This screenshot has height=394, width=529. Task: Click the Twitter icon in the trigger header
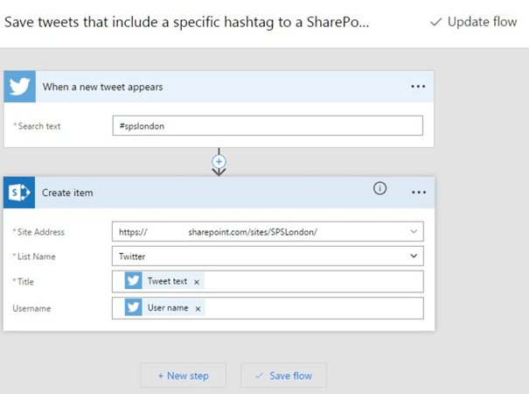(19, 87)
